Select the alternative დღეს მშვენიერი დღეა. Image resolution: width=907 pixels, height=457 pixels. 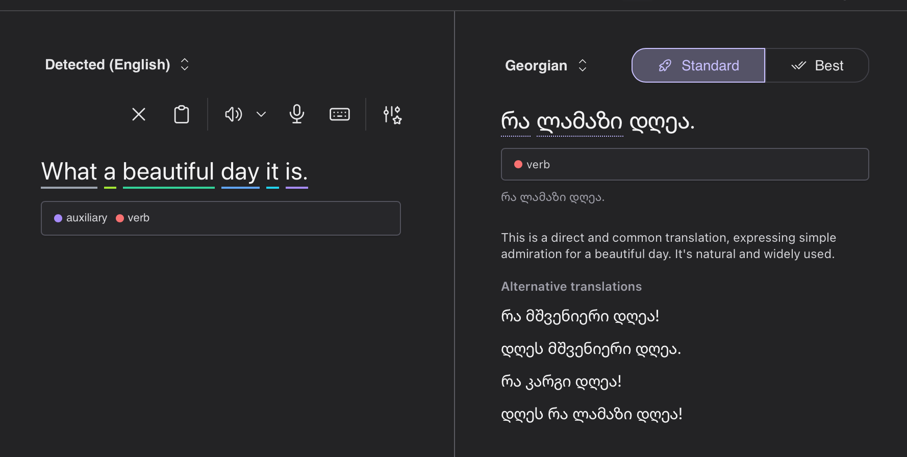click(591, 349)
